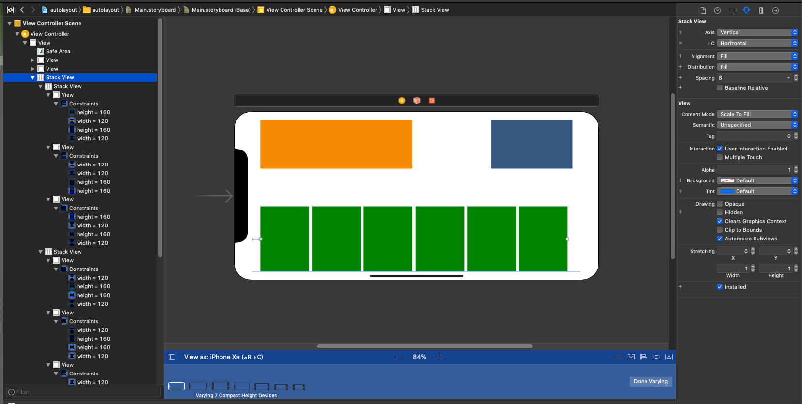Show the Connections inspector
This screenshot has height=404, width=802.
pos(775,10)
